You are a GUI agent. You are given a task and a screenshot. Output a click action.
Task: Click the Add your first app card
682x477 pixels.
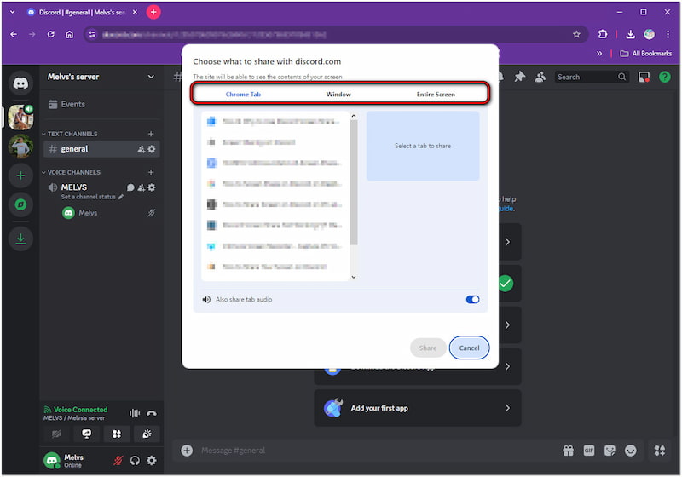(x=417, y=408)
